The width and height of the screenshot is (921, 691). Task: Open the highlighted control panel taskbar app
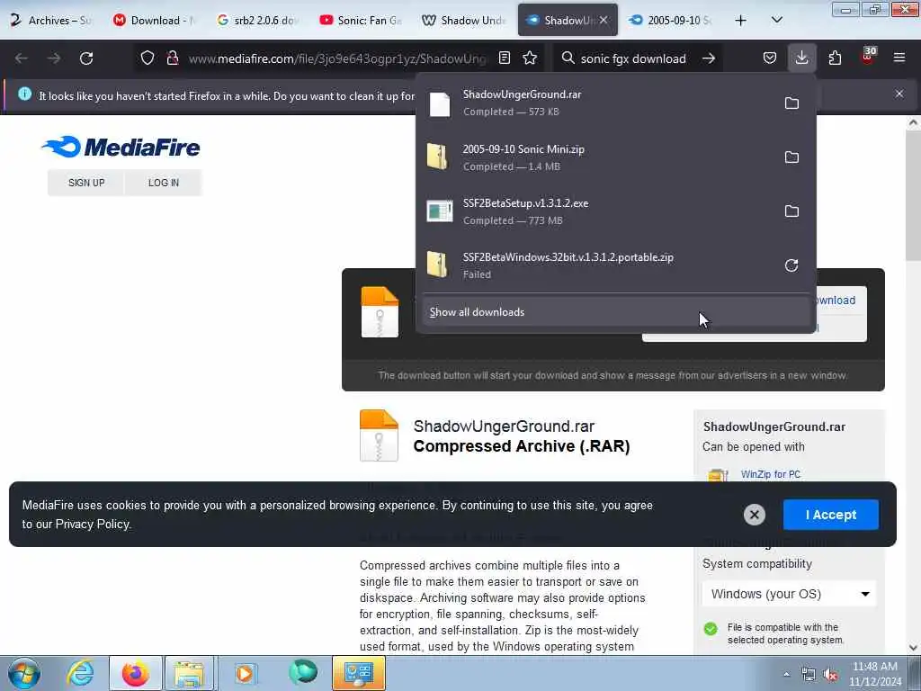[x=358, y=673]
